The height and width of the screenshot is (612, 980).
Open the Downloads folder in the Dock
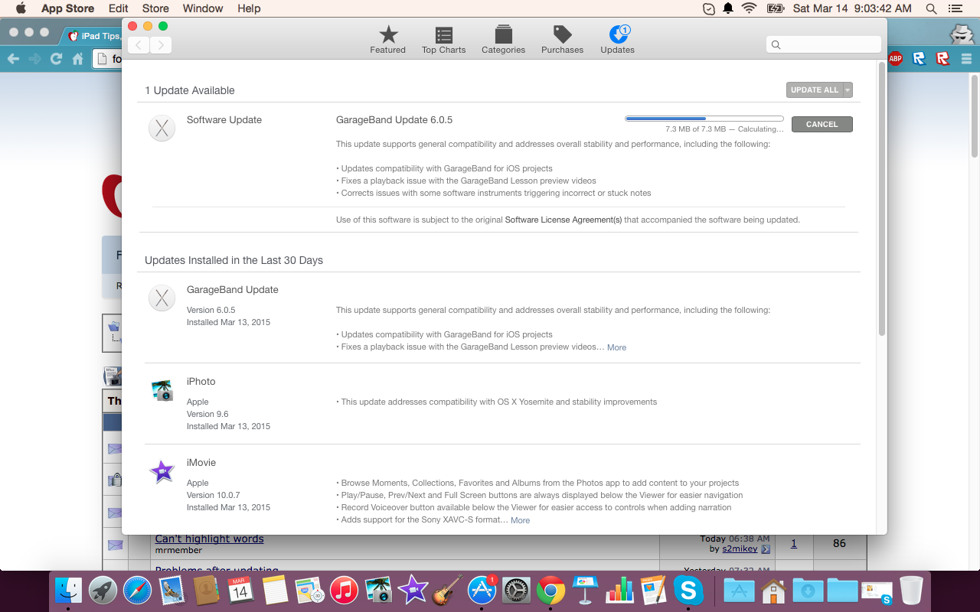point(808,590)
